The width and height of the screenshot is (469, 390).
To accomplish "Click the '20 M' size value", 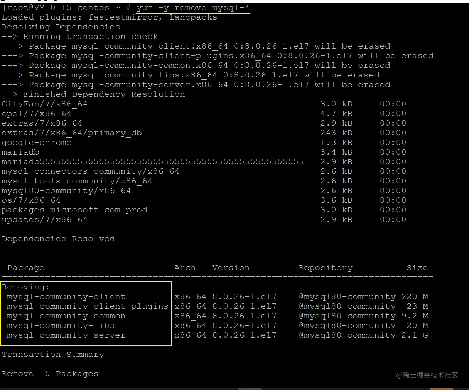I will [417, 326].
